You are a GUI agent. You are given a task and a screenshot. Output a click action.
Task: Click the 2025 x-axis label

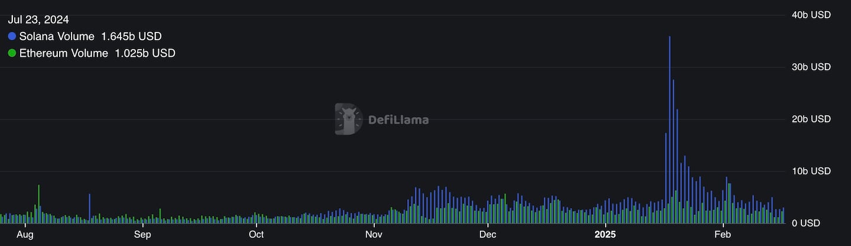(x=605, y=235)
